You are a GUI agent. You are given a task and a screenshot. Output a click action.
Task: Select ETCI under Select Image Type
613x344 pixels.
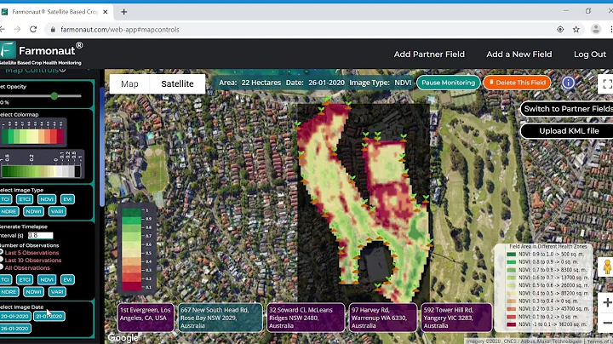(x=25, y=199)
